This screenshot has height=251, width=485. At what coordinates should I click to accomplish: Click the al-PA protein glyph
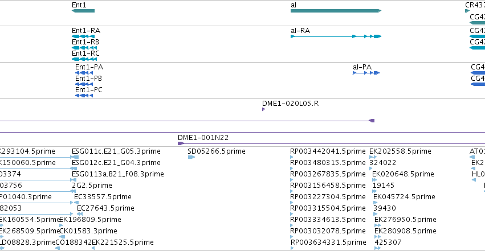[366, 73]
